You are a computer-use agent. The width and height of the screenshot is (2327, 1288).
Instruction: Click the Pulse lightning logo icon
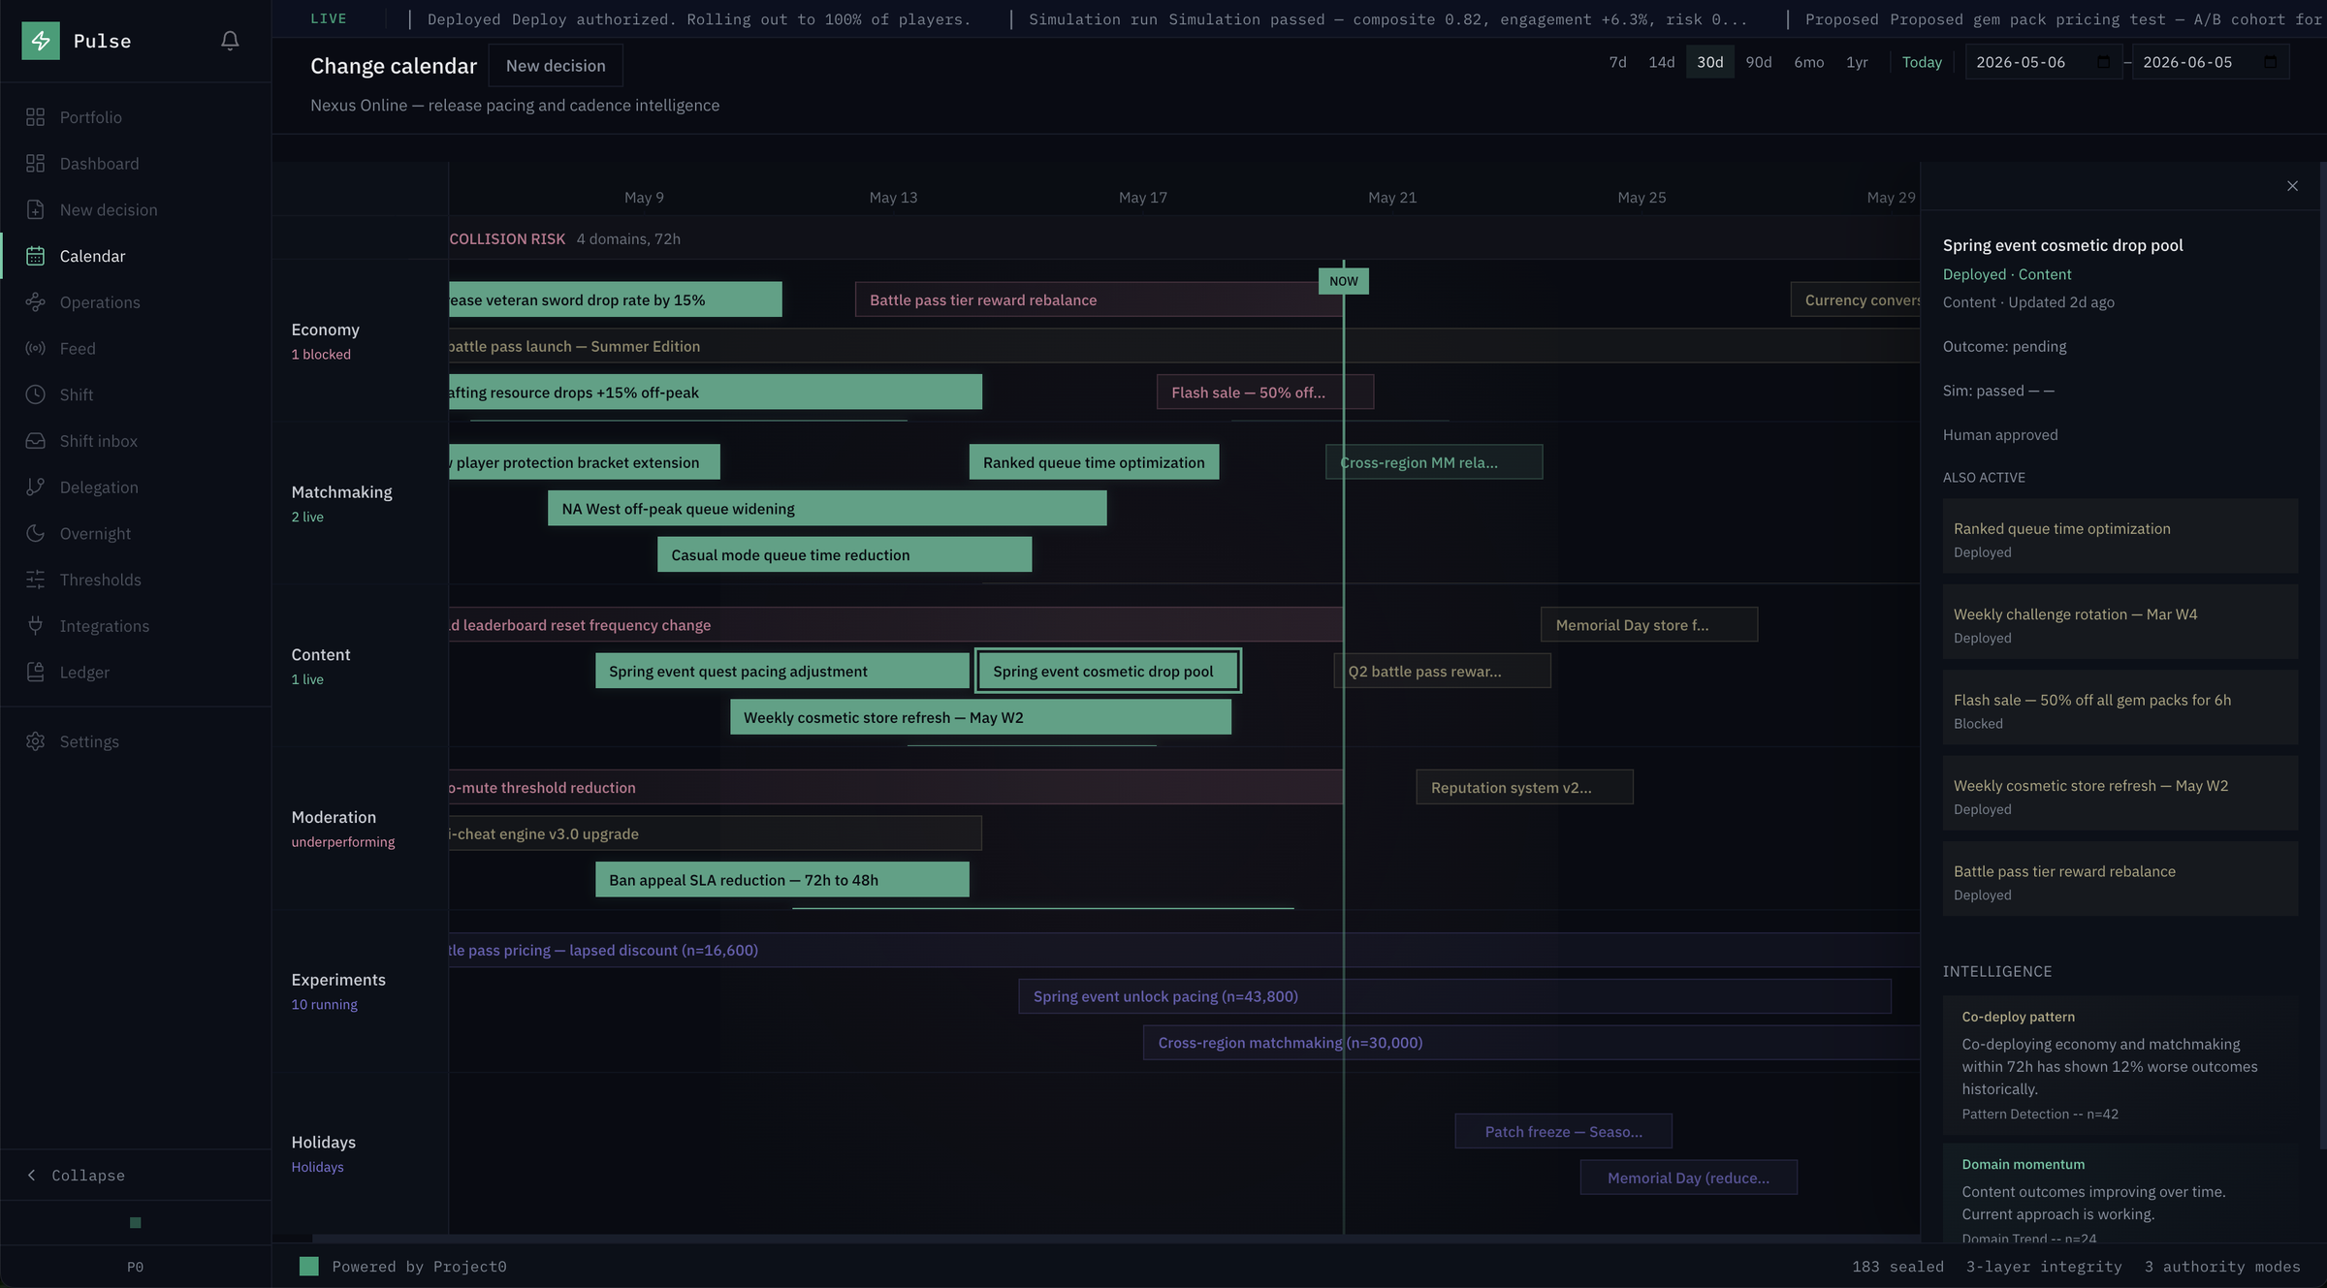[41, 41]
